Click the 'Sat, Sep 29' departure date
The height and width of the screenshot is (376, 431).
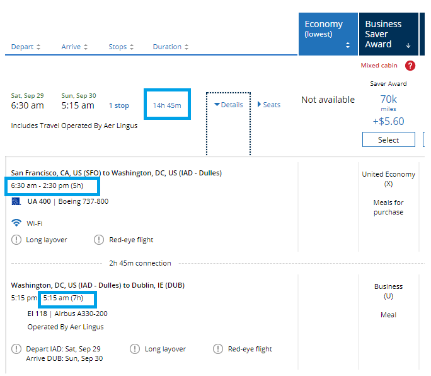27,95
